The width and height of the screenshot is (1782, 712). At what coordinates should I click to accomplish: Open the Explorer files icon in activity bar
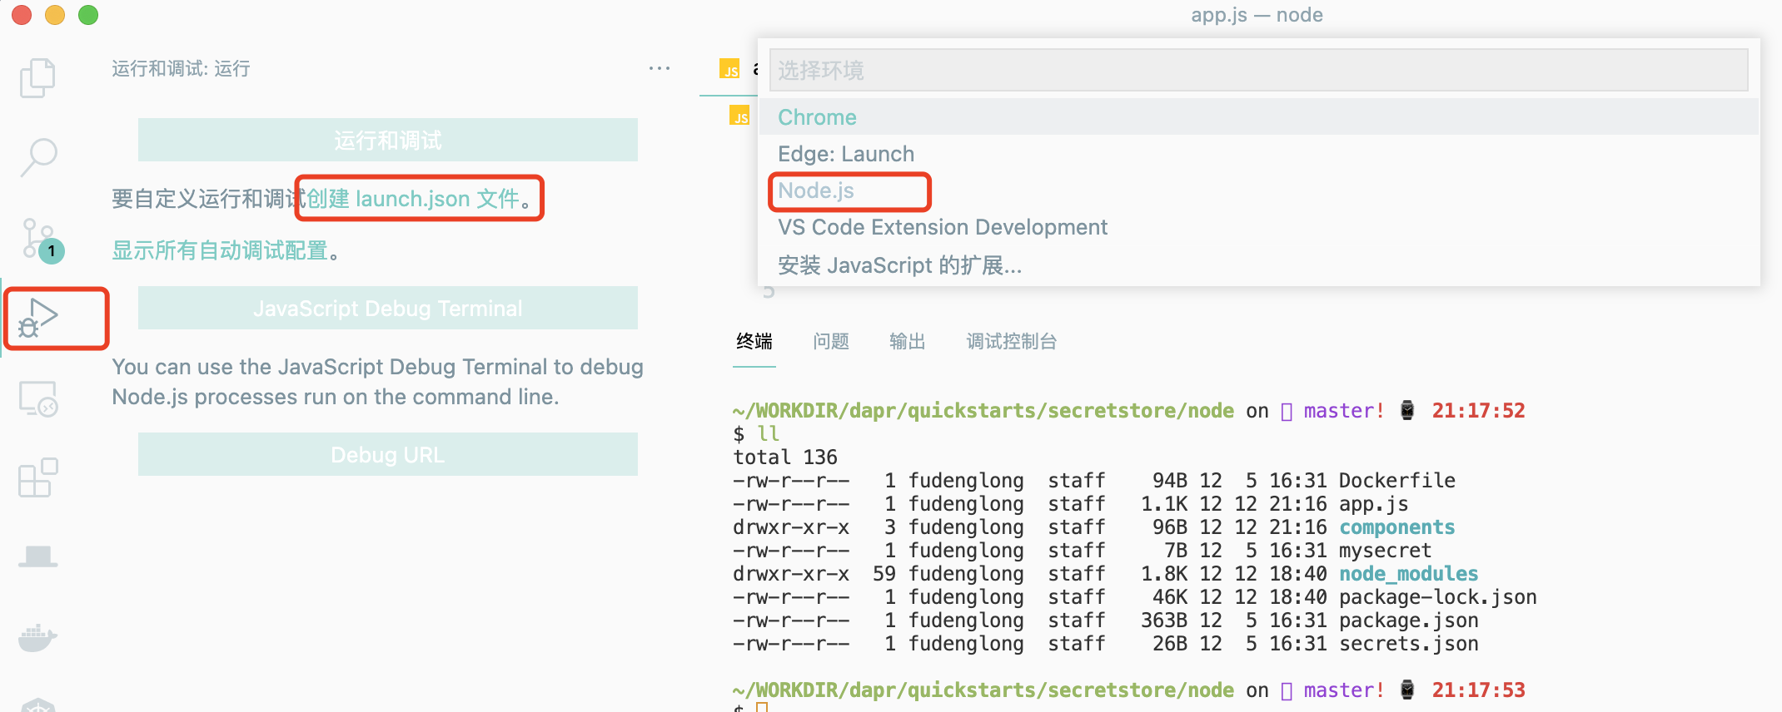click(37, 78)
